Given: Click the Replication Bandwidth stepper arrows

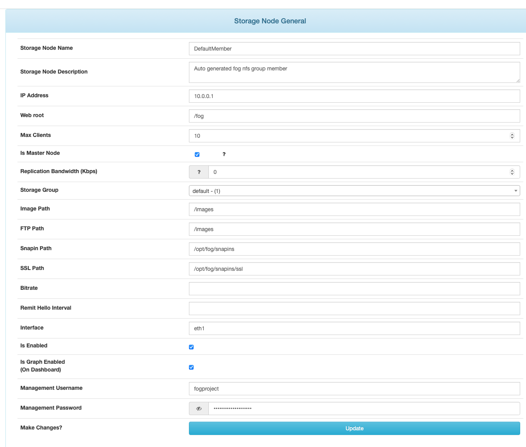Looking at the screenshot, I should (512, 172).
